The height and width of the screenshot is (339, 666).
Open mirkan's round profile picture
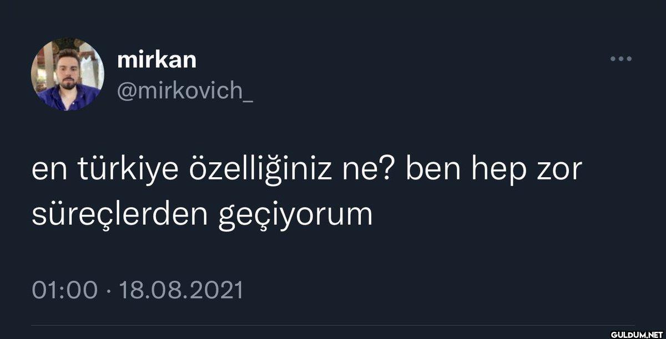(67, 74)
